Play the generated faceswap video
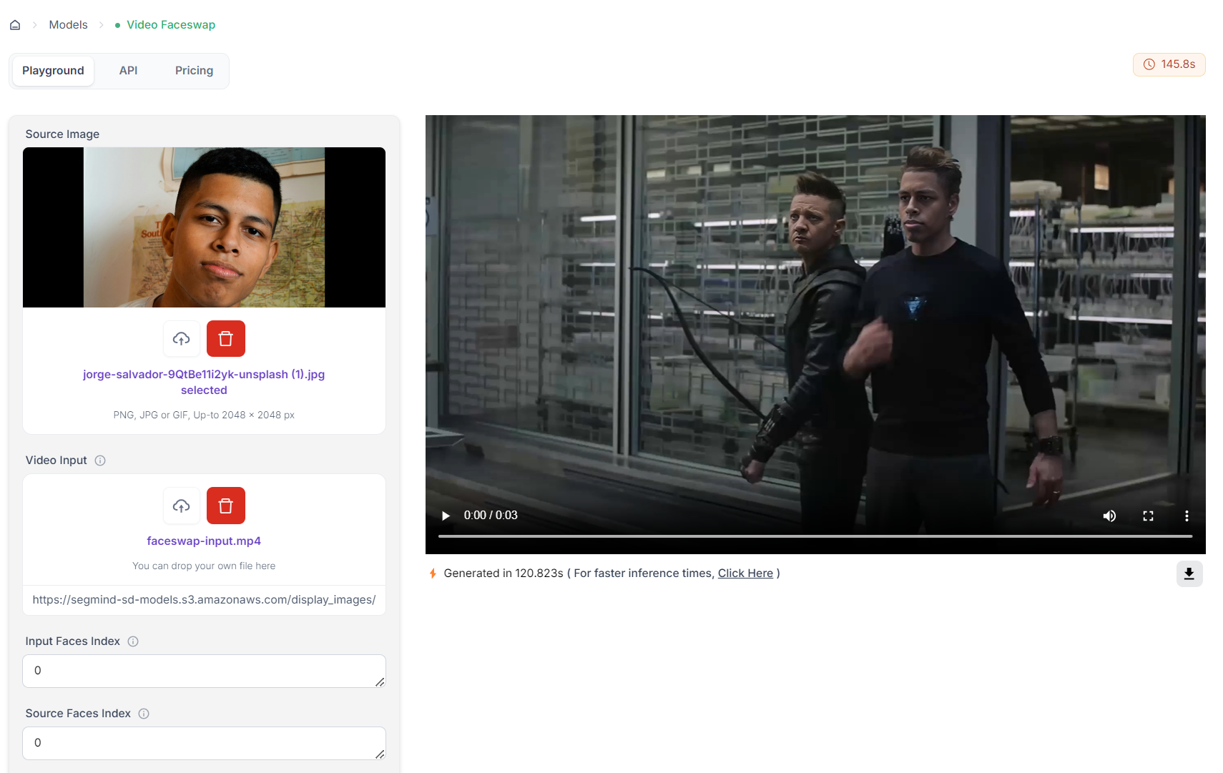 pos(446,516)
